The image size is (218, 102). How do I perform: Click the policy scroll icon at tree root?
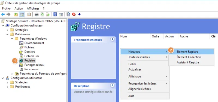click(x=3, y=21)
